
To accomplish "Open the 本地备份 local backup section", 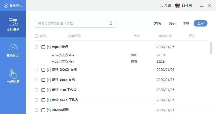I will click(13, 24).
